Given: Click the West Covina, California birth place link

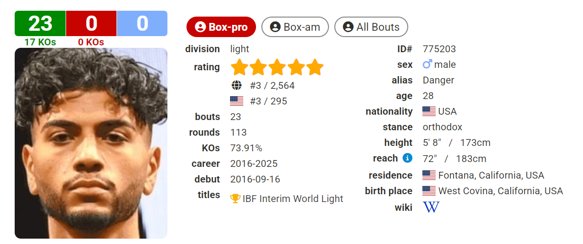Looking at the screenshot, I should click(500, 191).
